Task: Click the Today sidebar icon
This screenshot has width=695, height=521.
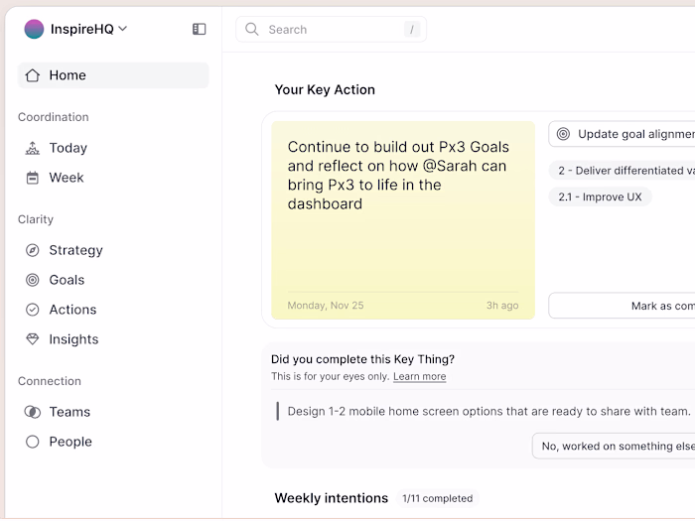Action: coord(33,148)
